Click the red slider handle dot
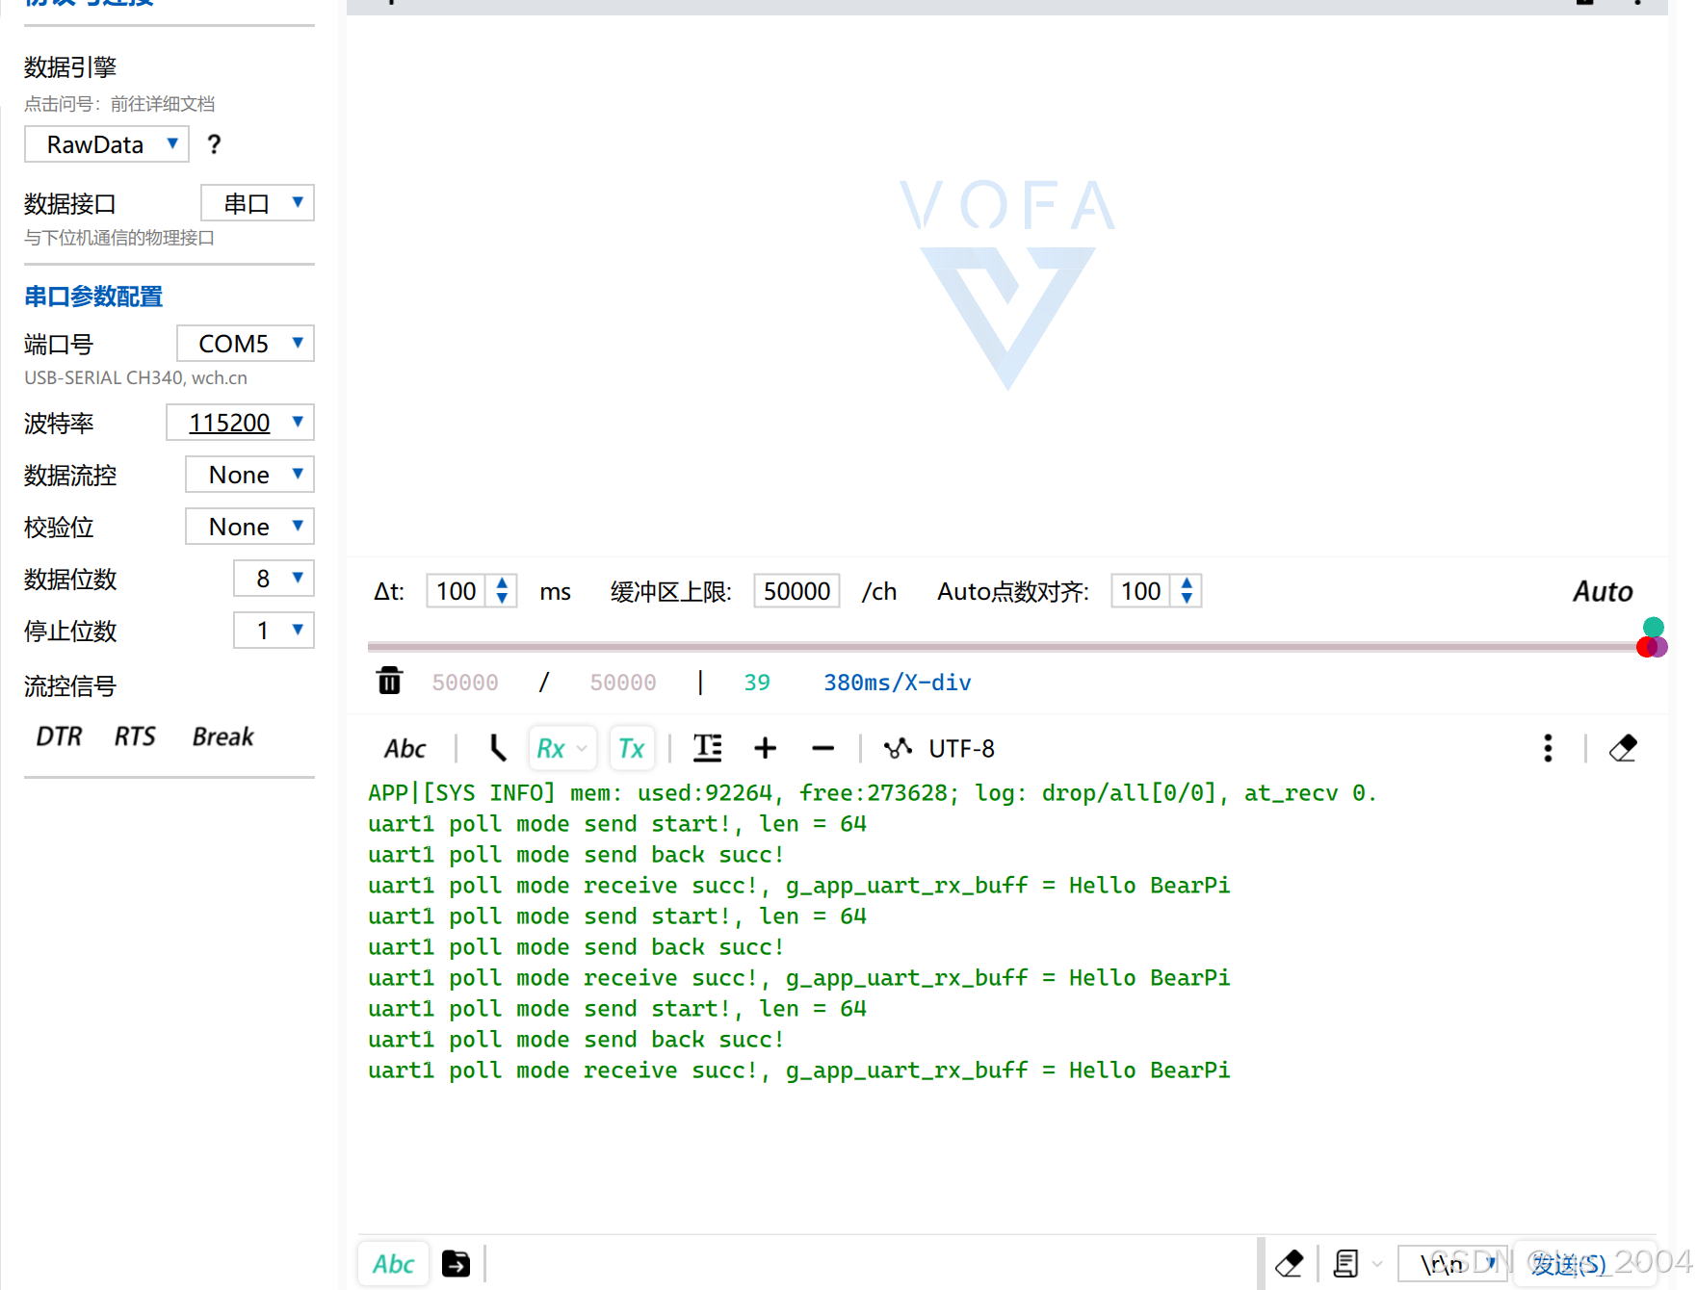Image resolution: width=1697 pixels, height=1290 pixels. click(x=1646, y=647)
